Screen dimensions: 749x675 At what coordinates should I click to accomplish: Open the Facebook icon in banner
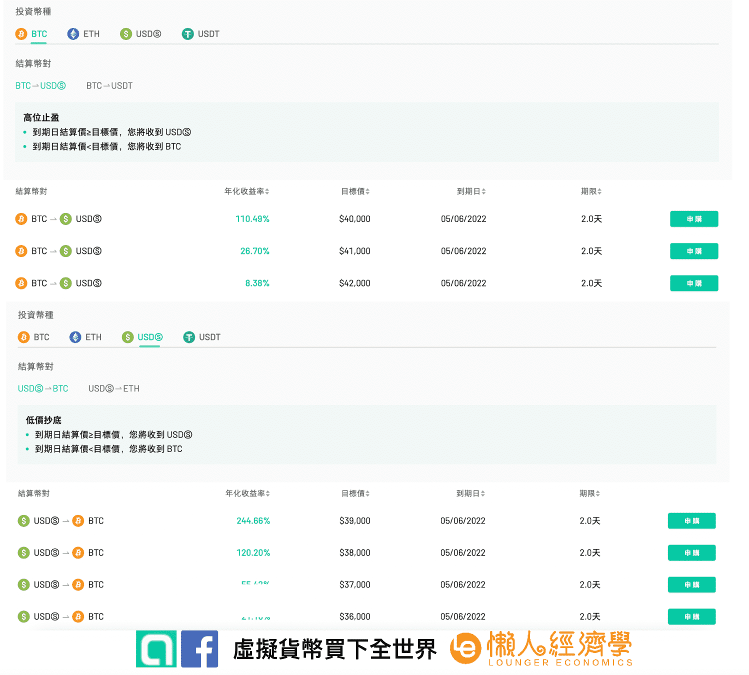tap(199, 649)
